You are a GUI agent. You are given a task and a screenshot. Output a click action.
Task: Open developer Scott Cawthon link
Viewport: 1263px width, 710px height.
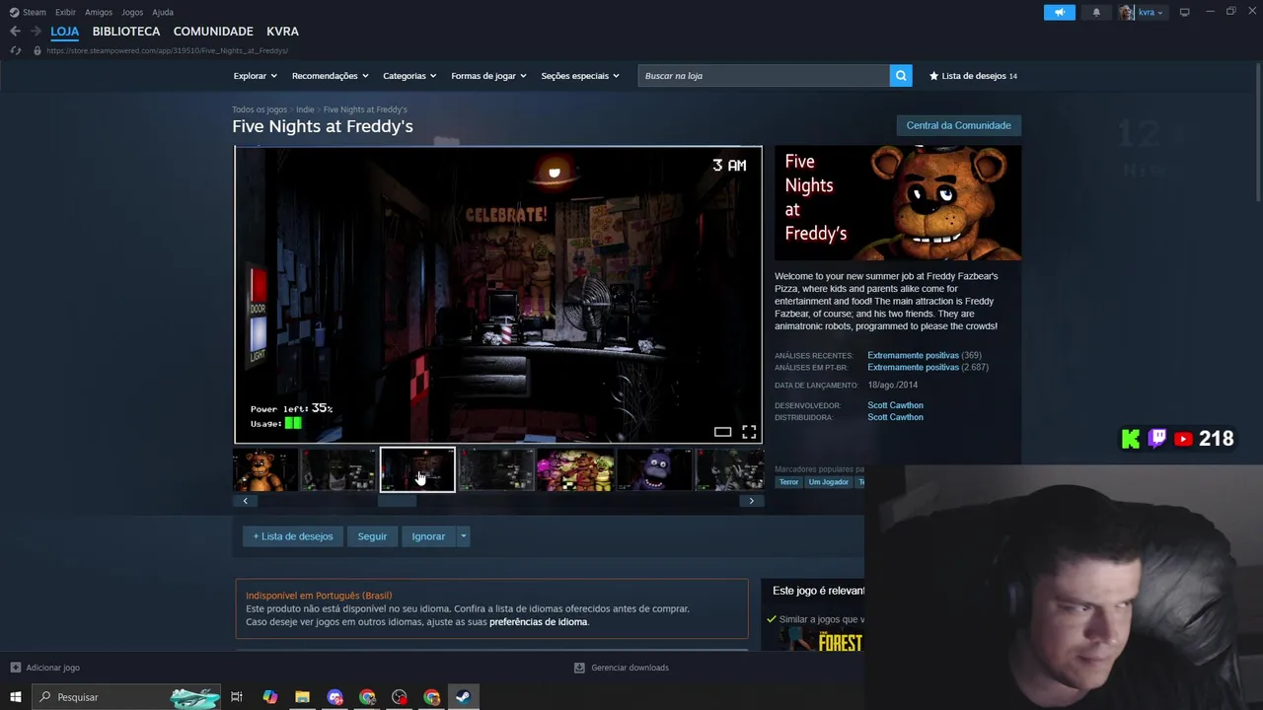895,405
